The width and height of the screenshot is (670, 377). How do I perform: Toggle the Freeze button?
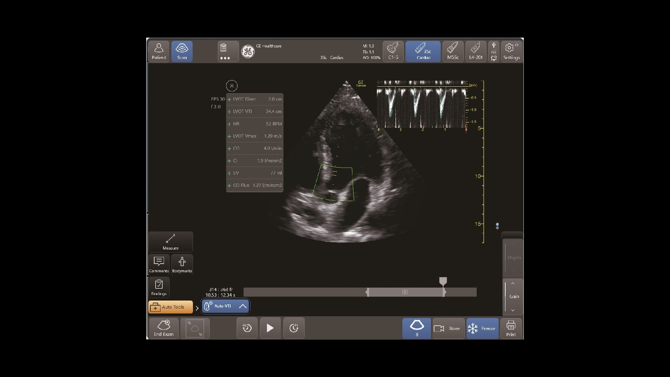pyautogui.click(x=482, y=328)
